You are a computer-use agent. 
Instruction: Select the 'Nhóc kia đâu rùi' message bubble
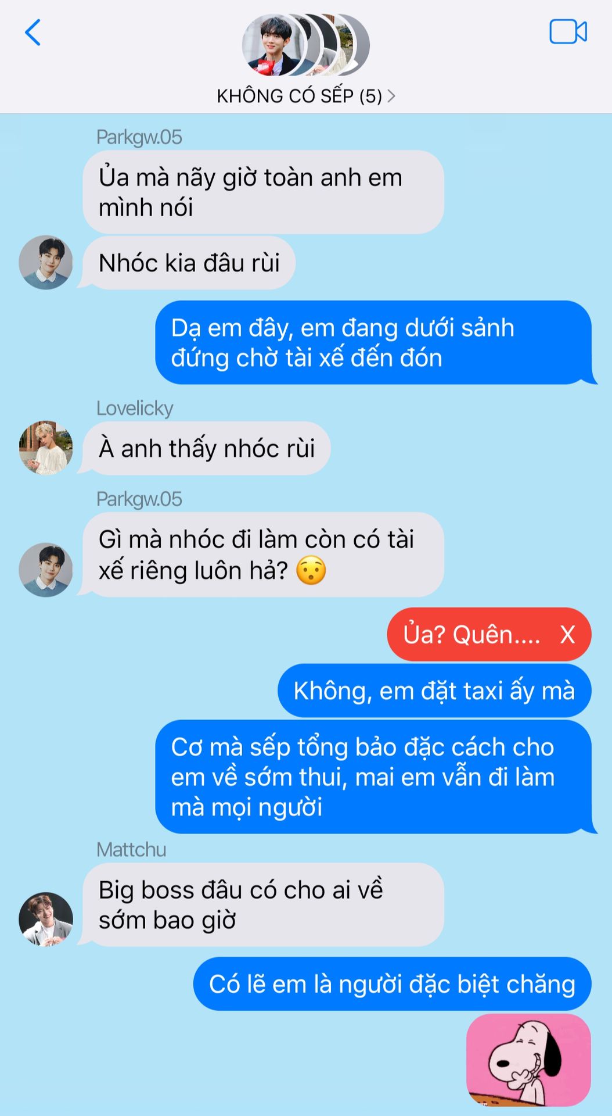[x=189, y=263]
